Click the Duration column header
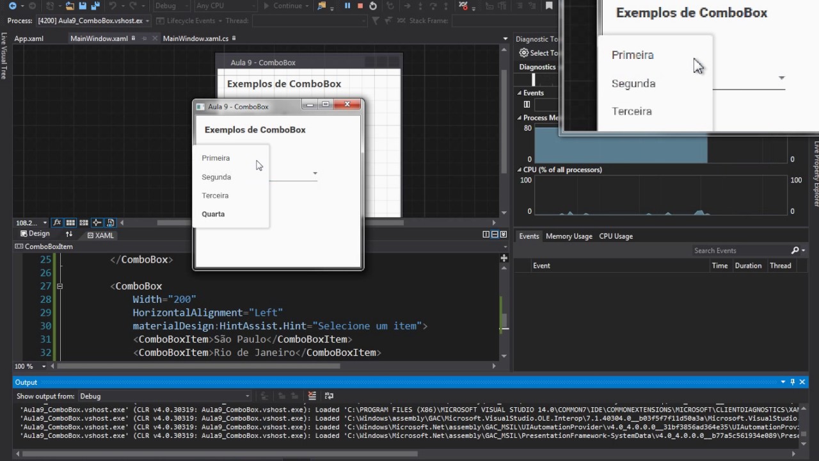The image size is (819, 461). click(748, 266)
